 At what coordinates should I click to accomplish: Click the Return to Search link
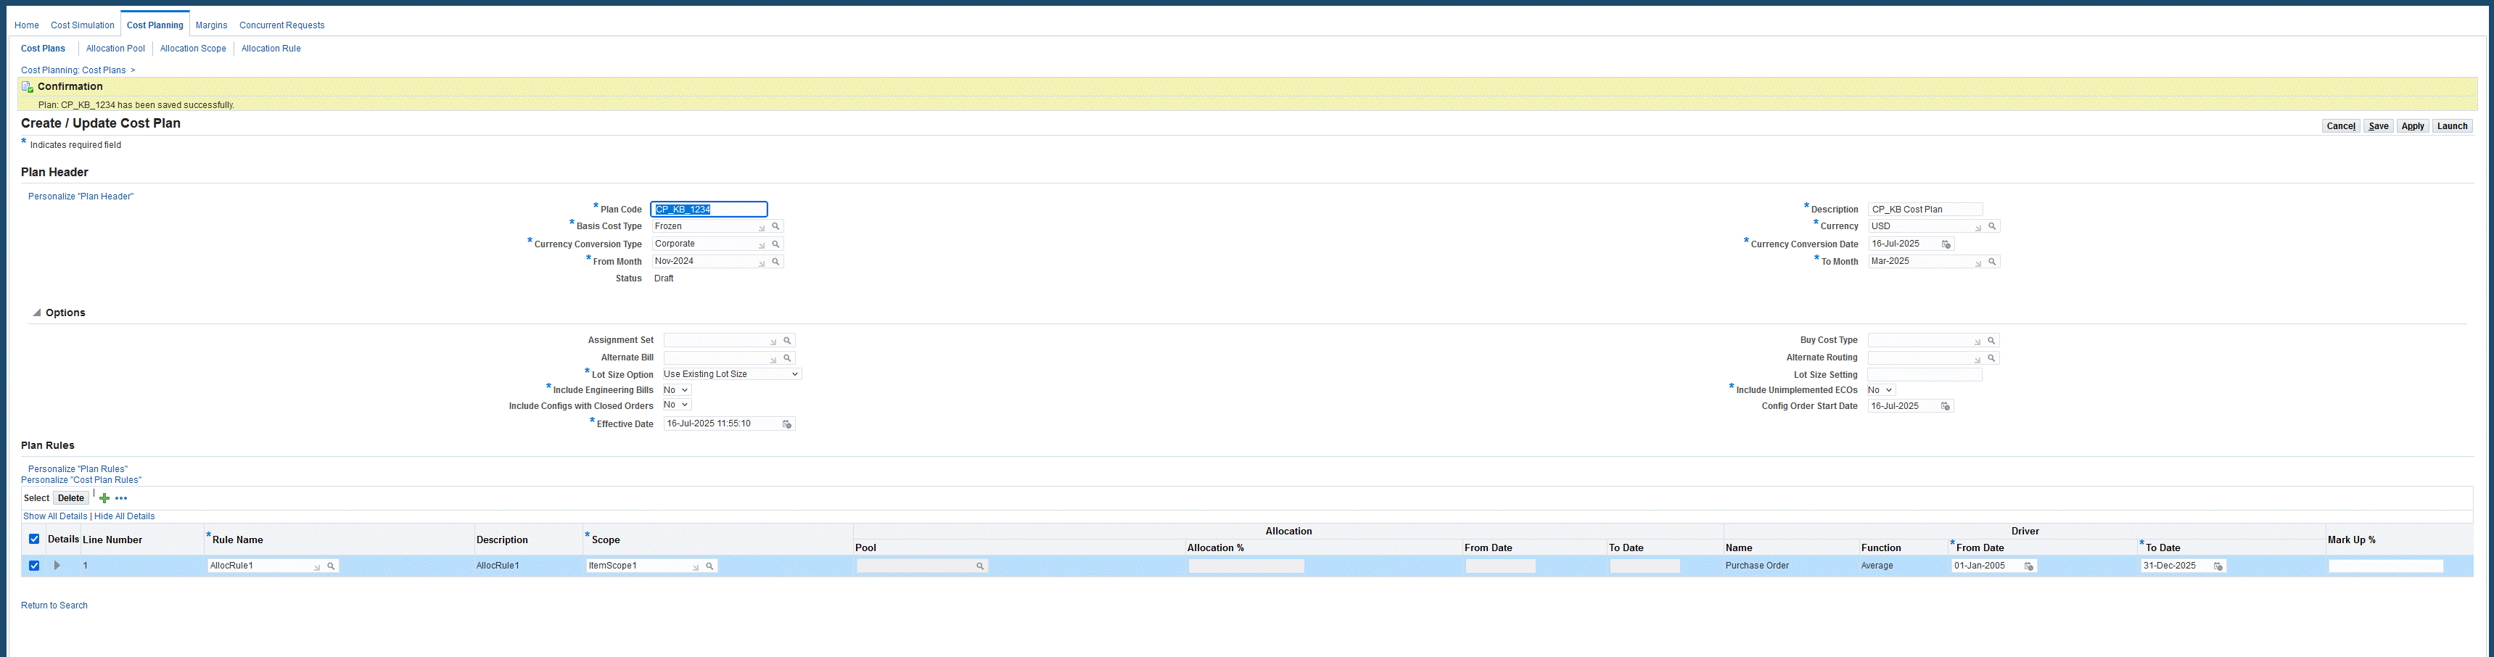[x=54, y=606]
